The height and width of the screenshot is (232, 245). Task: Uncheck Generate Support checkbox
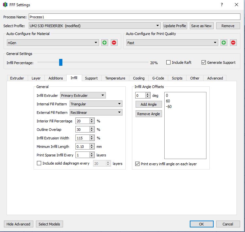click(204, 62)
